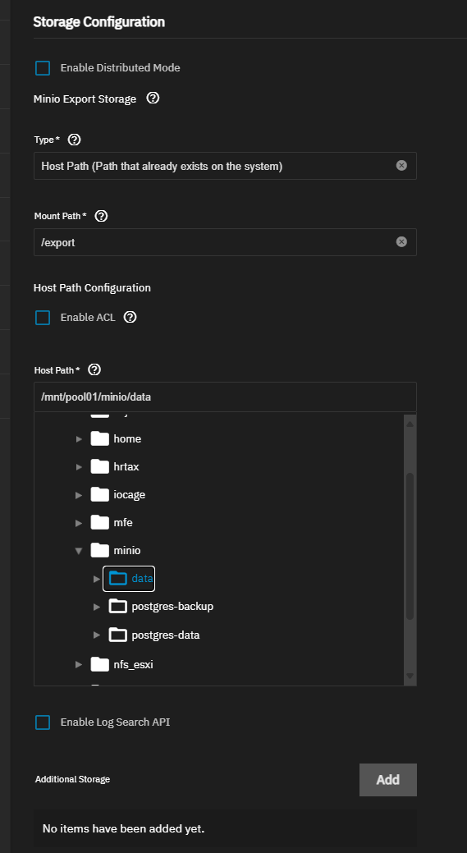
Task: Clear the Type field with X icon
Action: coord(401,166)
